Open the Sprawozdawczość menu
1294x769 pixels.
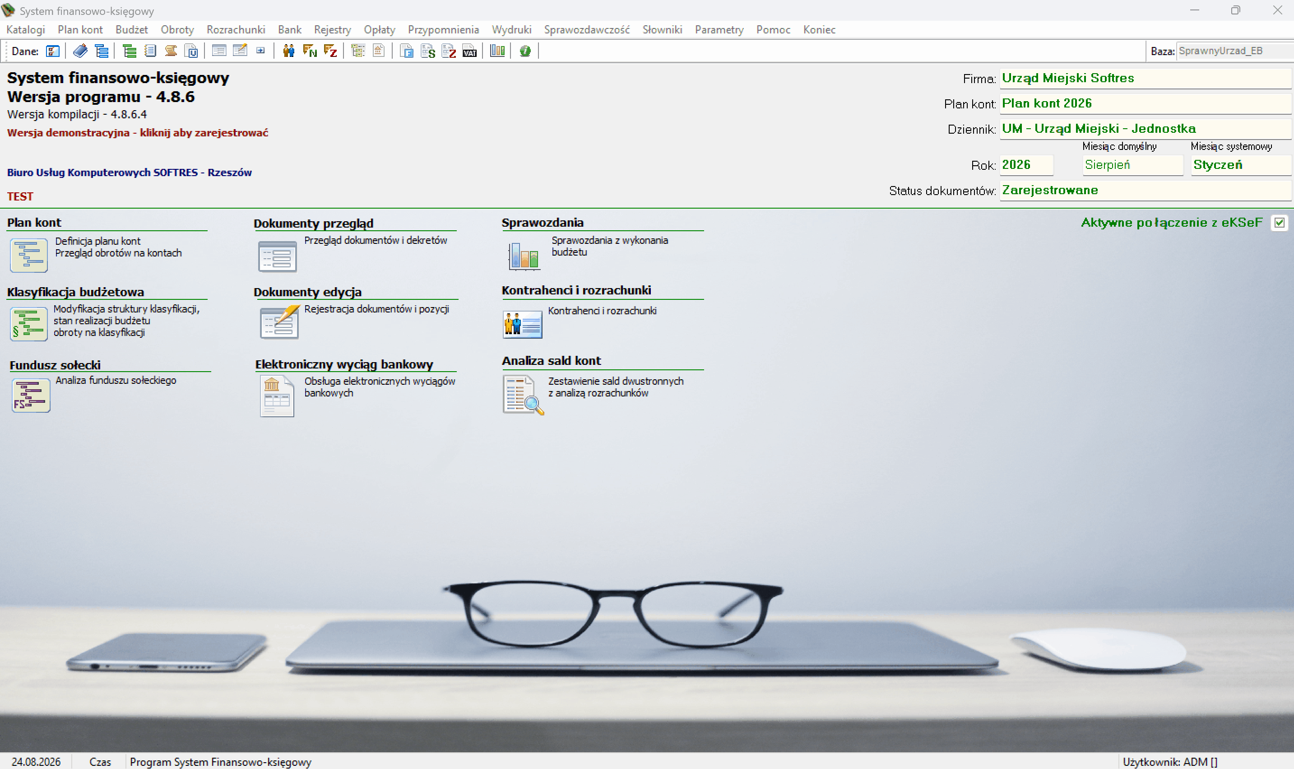click(587, 29)
